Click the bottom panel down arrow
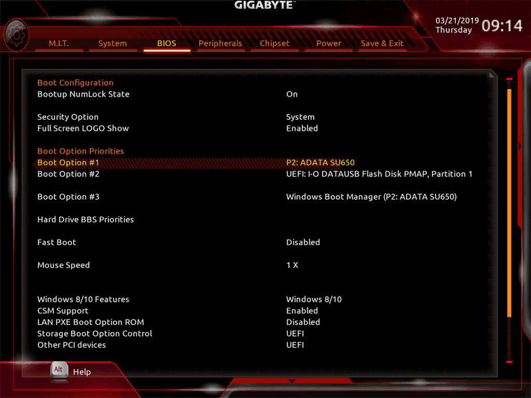This screenshot has height=398, width=531. coord(292,381)
